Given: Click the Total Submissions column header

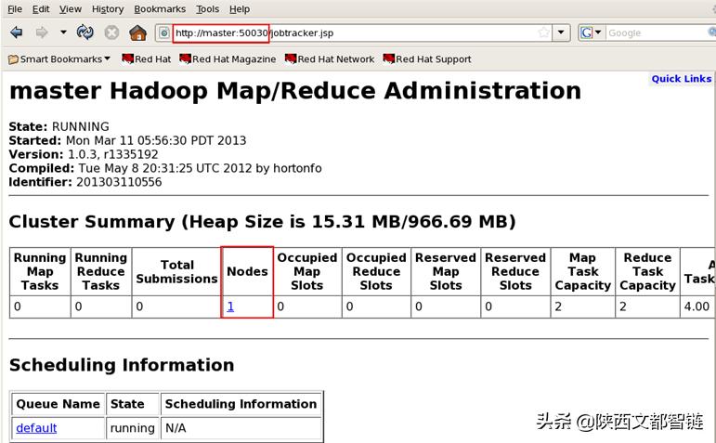Looking at the screenshot, I should coord(176,272).
